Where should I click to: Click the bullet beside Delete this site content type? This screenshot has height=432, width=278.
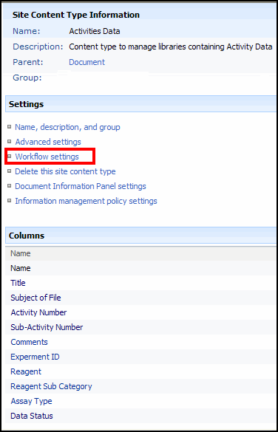[x=10, y=171]
